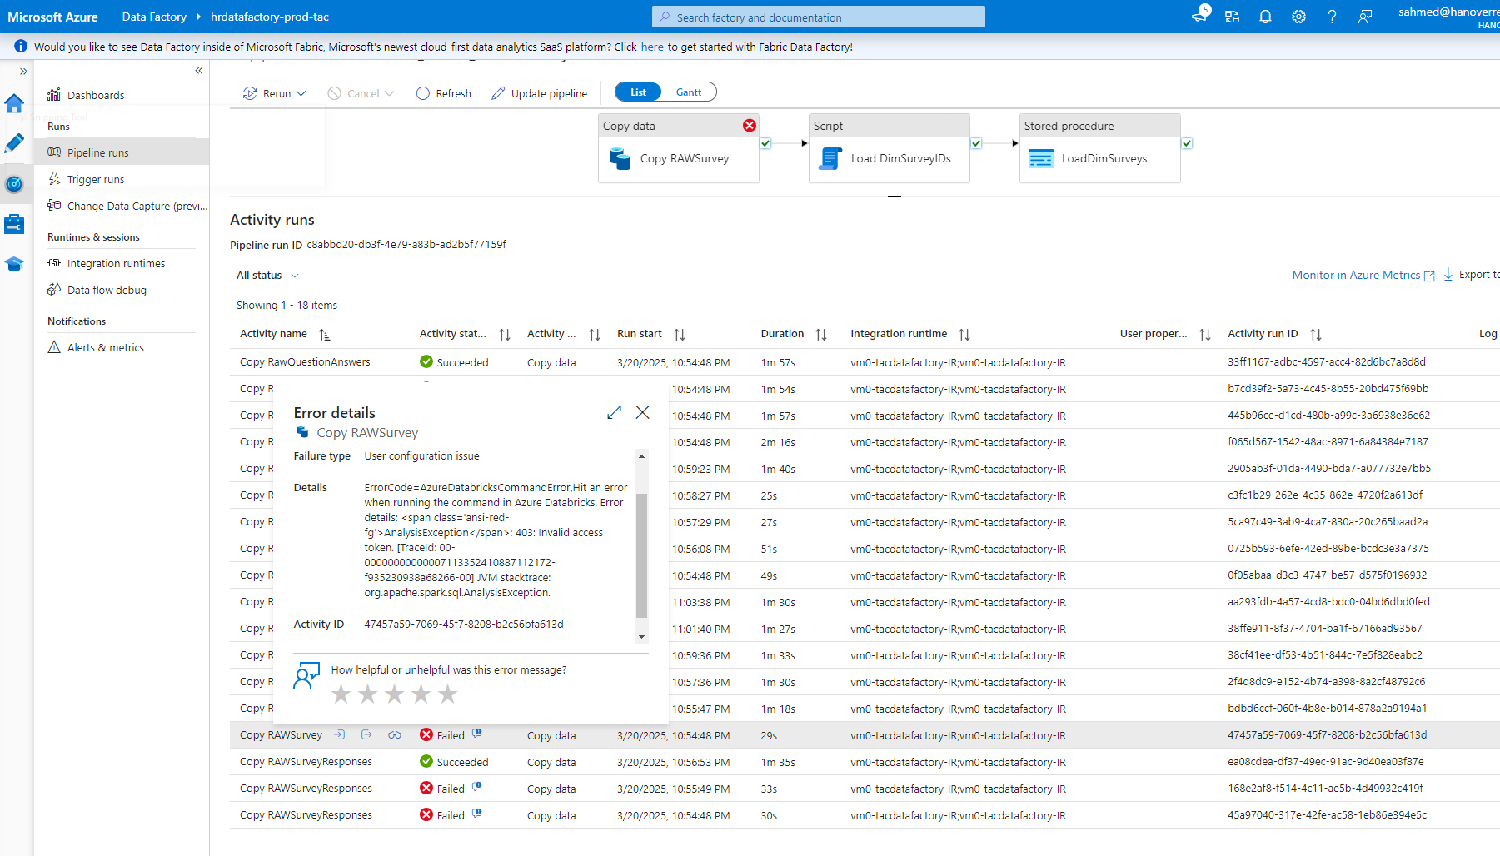1500x856 pixels.
Task: Expand the Error details popup
Action: tap(615, 412)
